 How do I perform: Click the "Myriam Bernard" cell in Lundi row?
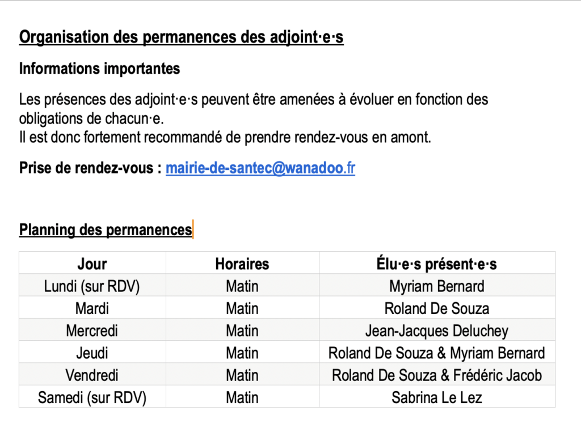[x=436, y=286]
